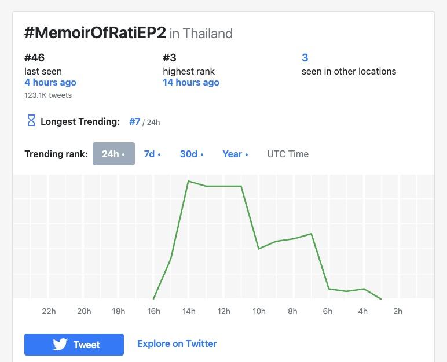Switch to the 7d trending view

point(152,154)
